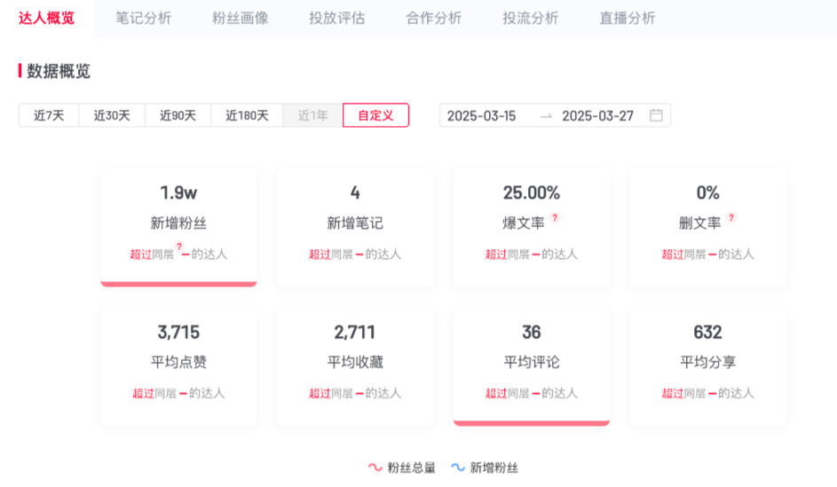The width and height of the screenshot is (837, 487).
Task: Open the 直播分析 tab
Action: [628, 18]
